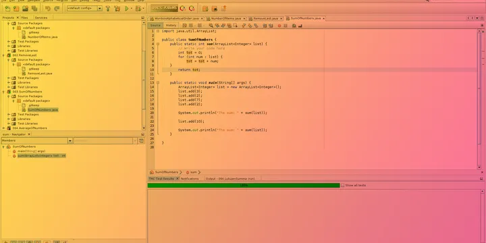Click the History view button
486x243 pixels.
(171, 26)
